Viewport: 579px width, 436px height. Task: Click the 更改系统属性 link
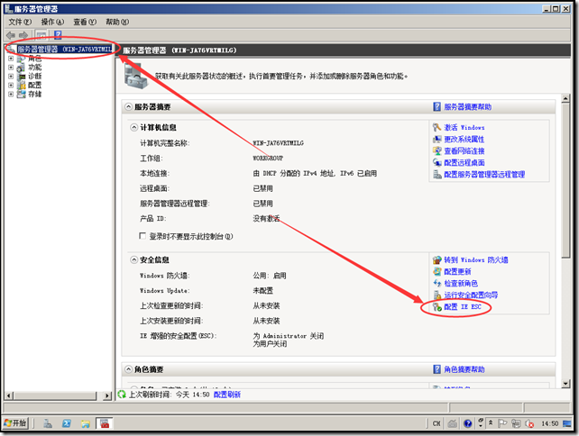tap(464, 139)
